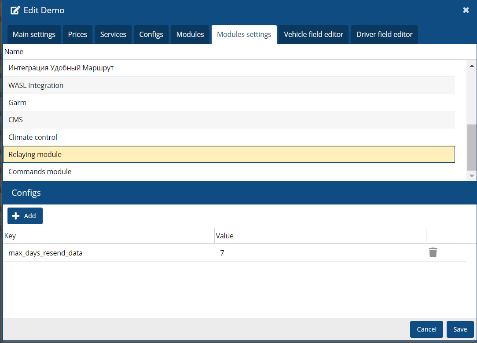The image size is (477, 343).
Task: Edit the value 7 field
Action: coord(319,253)
